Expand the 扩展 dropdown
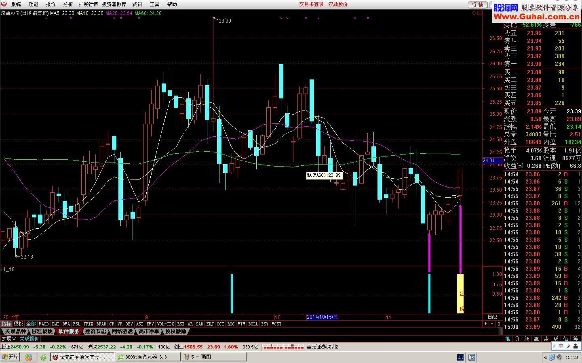This screenshot has width=582, height=363. (x=8, y=338)
